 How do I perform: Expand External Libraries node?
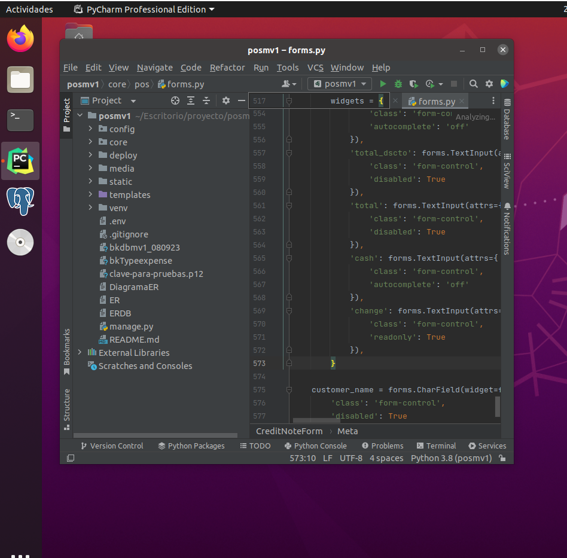[80, 353]
